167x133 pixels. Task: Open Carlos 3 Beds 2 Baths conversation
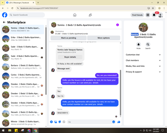(22, 76)
